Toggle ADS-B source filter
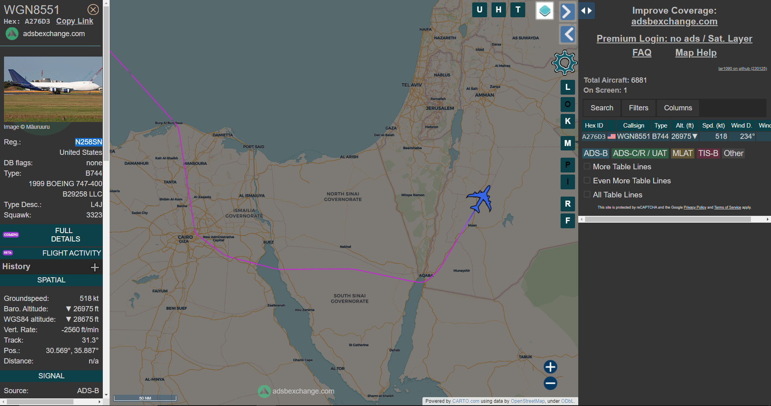 tap(596, 153)
